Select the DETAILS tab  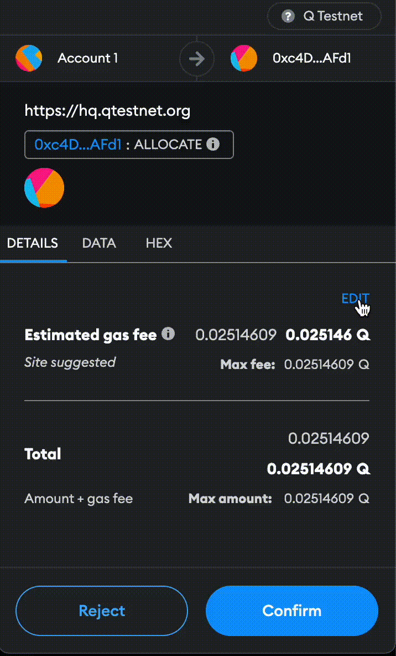click(x=33, y=243)
